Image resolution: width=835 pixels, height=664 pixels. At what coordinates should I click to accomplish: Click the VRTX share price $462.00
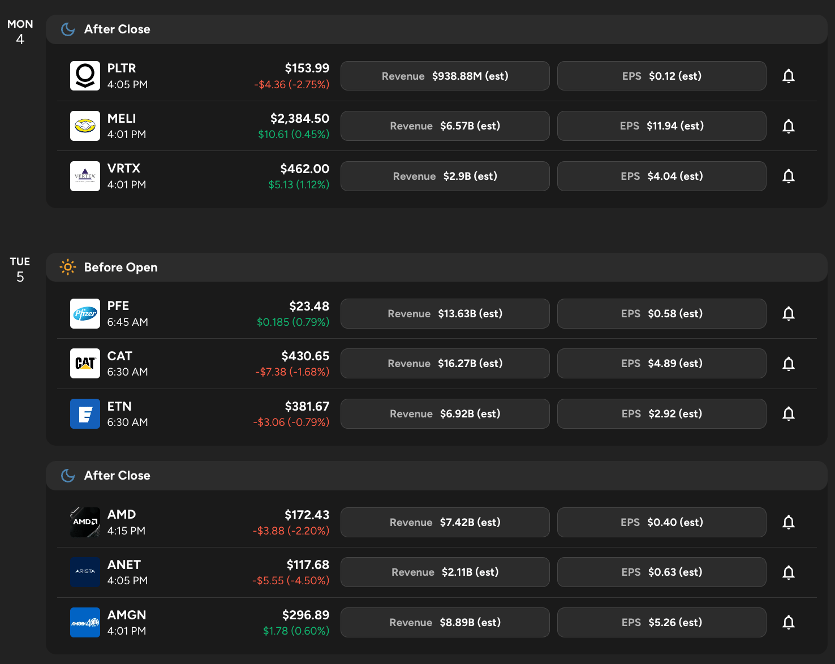[x=305, y=169]
